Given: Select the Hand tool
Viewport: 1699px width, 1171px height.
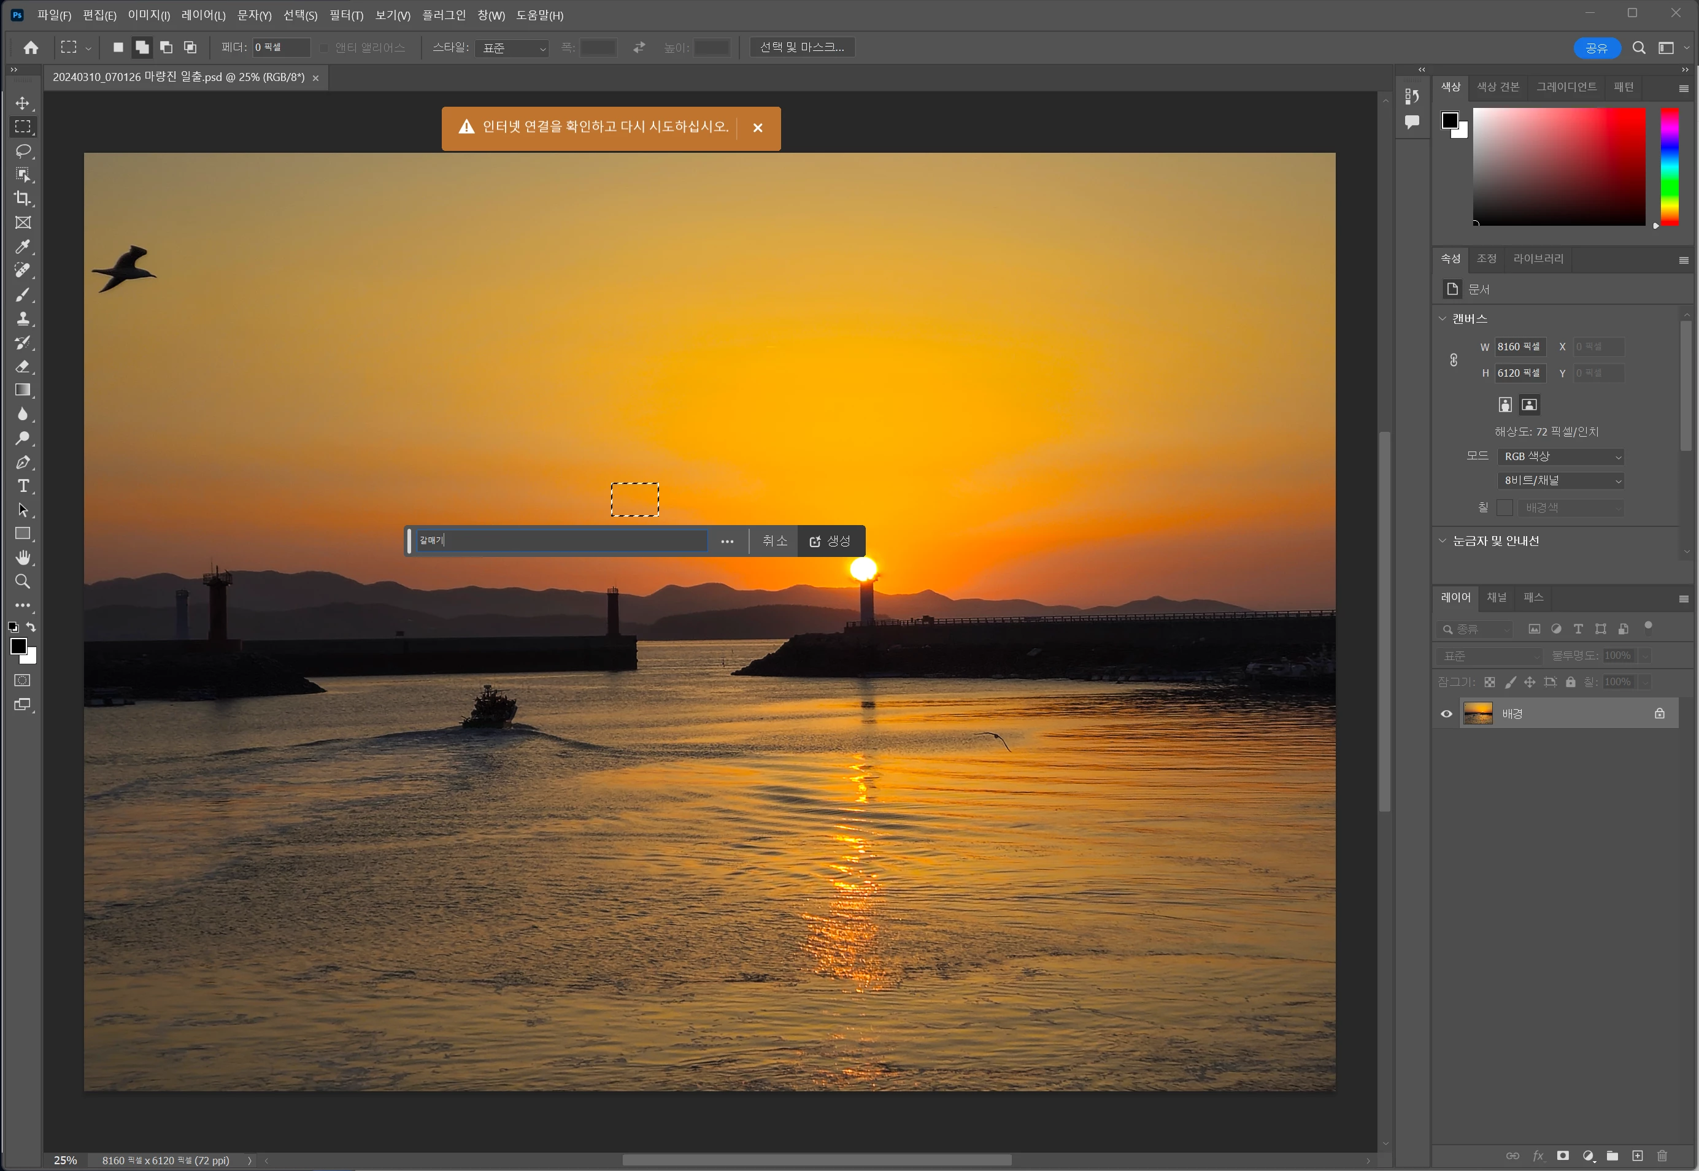Looking at the screenshot, I should tap(23, 558).
